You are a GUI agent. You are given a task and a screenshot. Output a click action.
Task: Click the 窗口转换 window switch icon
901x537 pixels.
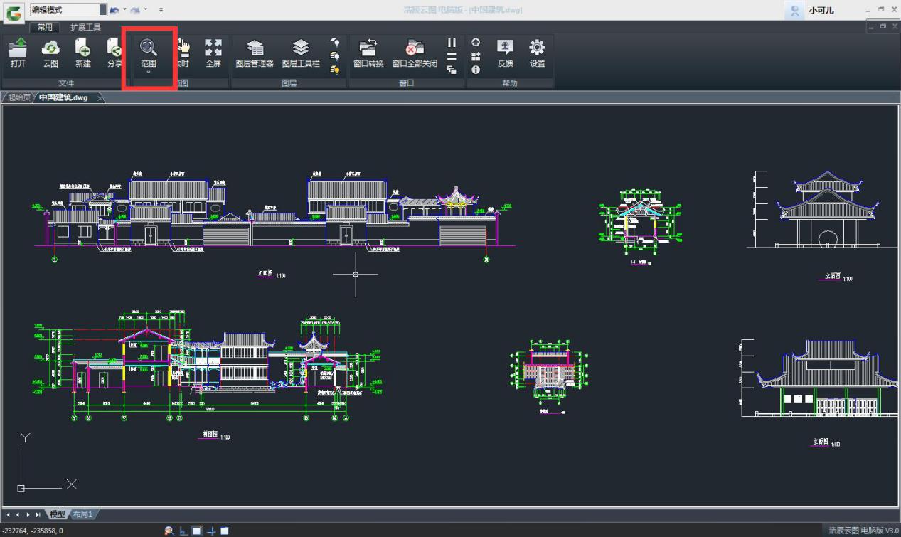coord(368,53)
